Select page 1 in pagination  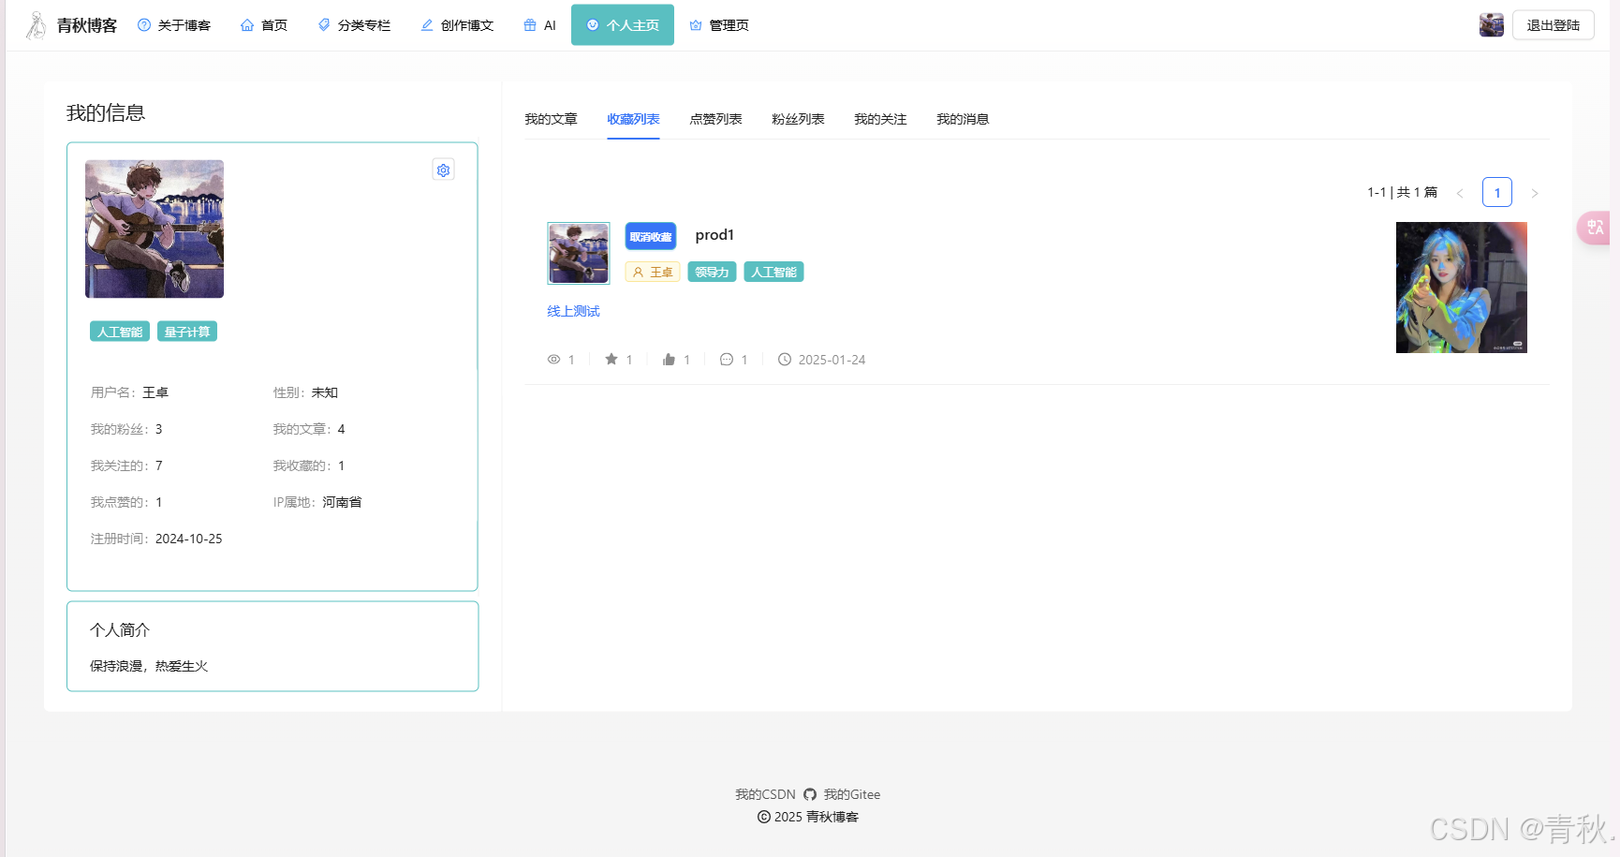(x=1496, y=192)
